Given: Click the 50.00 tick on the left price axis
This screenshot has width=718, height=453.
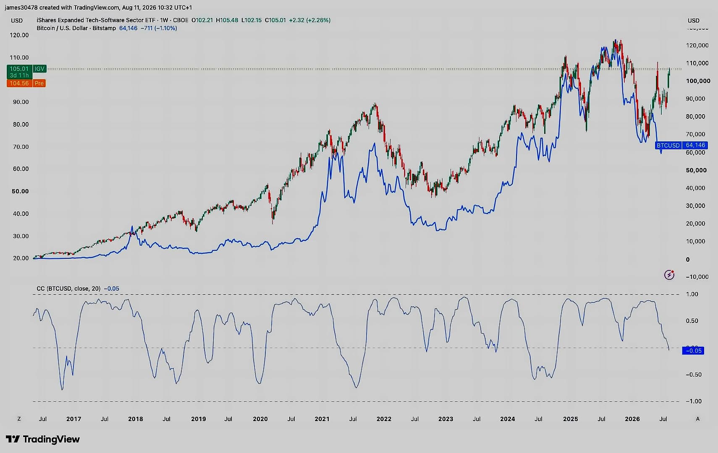Looking at the screenshot, I should [20, 191].
